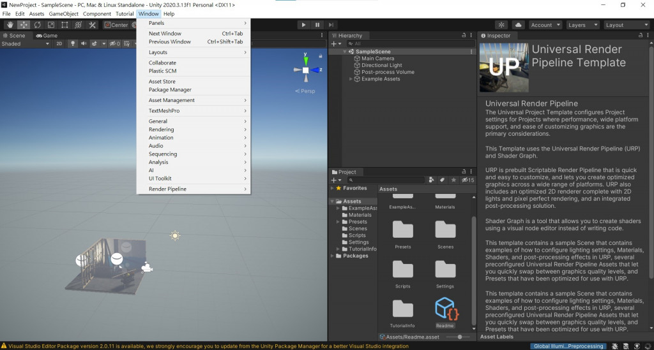Open Hierarchy panel options menu

point(471,35)
